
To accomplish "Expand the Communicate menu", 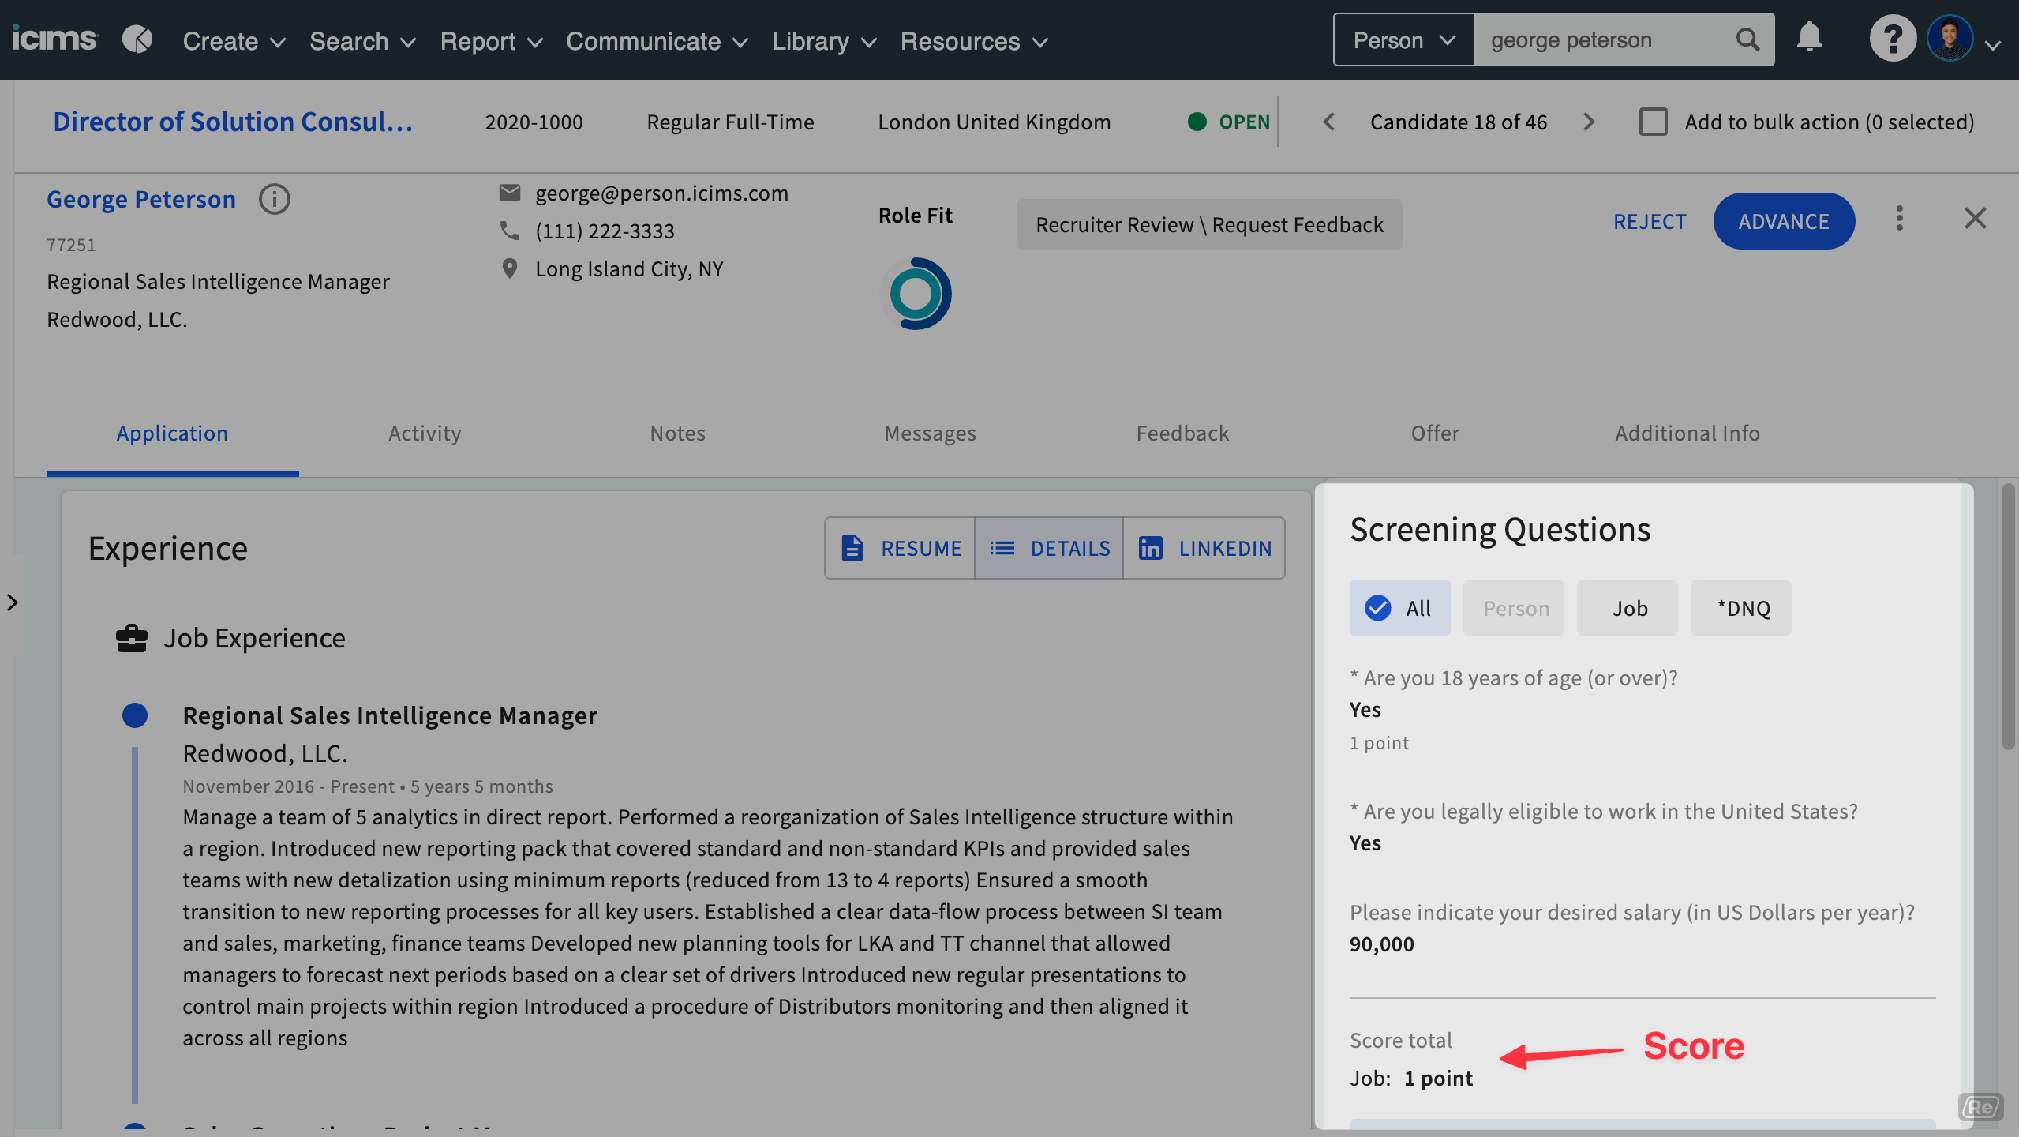I will 657,41.
